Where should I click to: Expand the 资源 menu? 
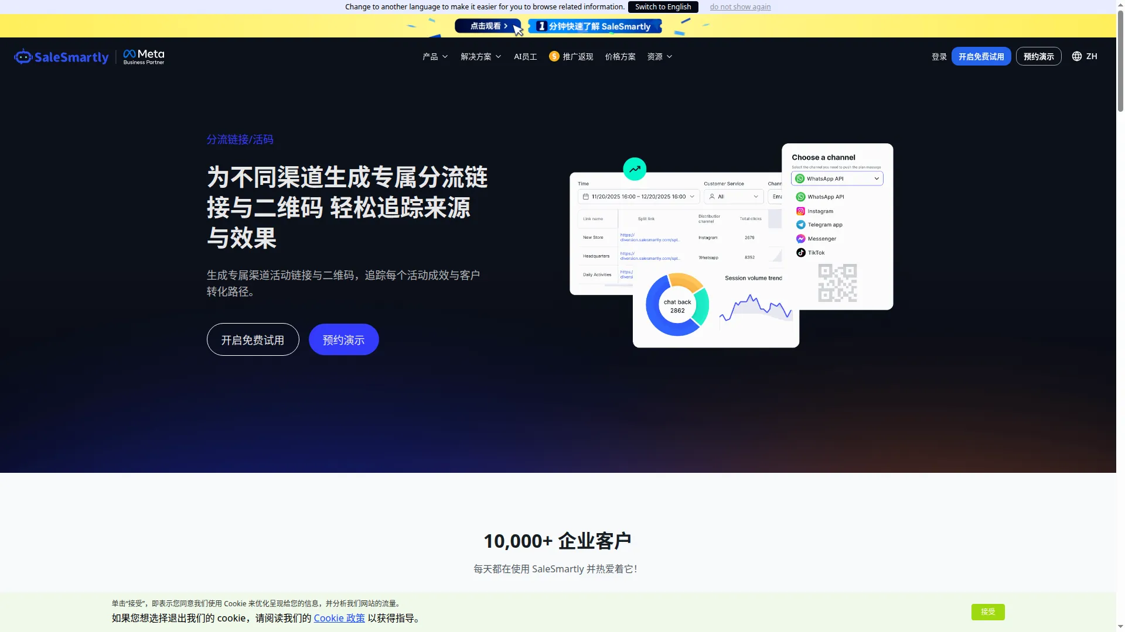660,57
